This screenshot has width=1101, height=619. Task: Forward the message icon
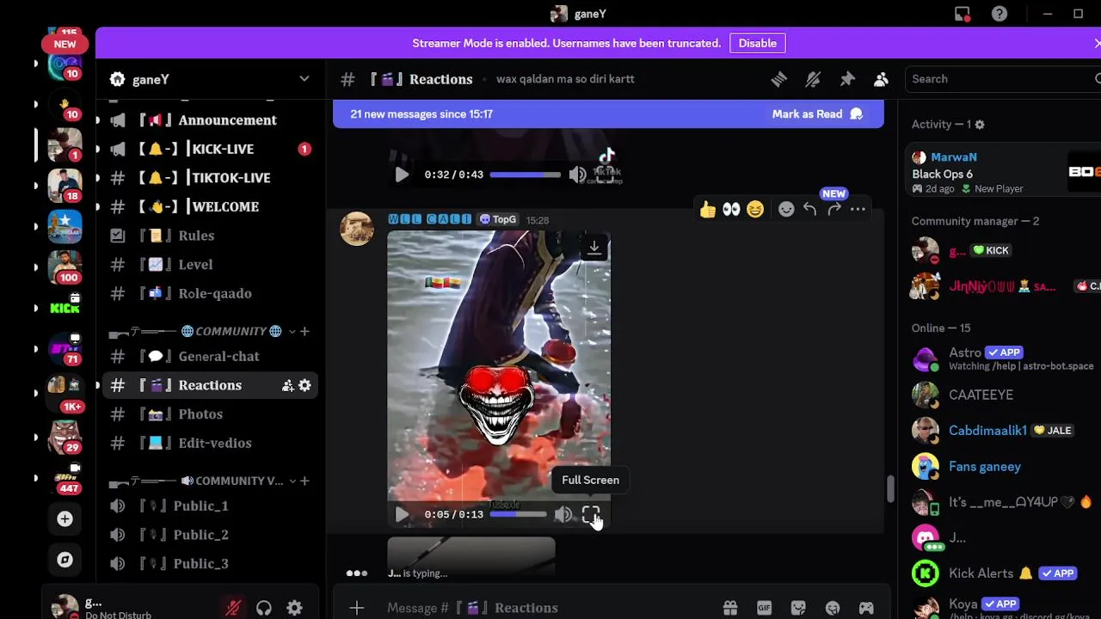point(834,210)
